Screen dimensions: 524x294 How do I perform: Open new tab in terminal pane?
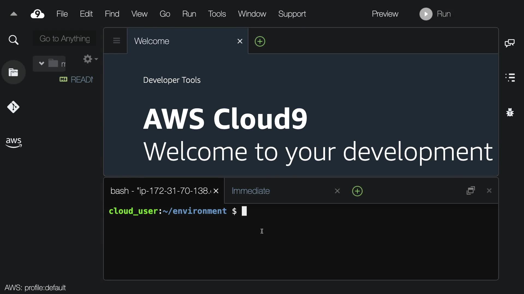click(357, 191)
